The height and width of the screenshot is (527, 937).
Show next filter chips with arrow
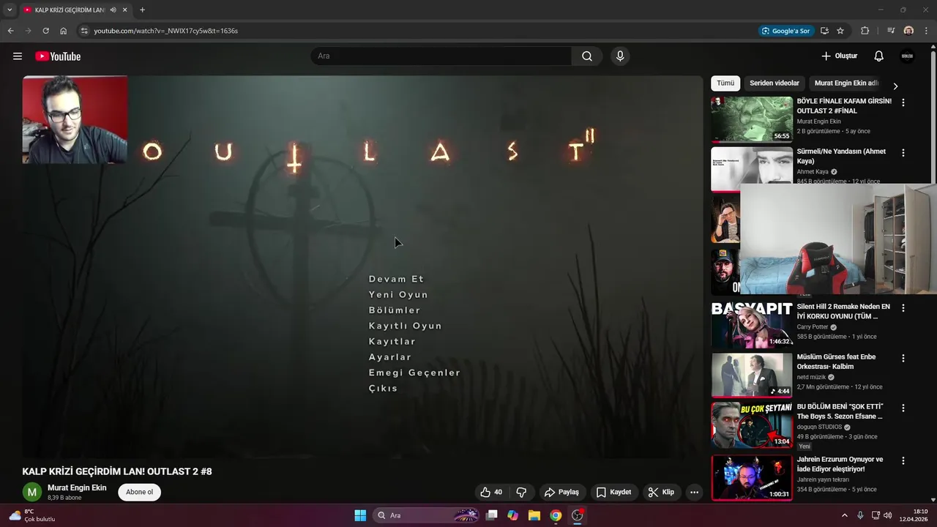tap(895, 86)
